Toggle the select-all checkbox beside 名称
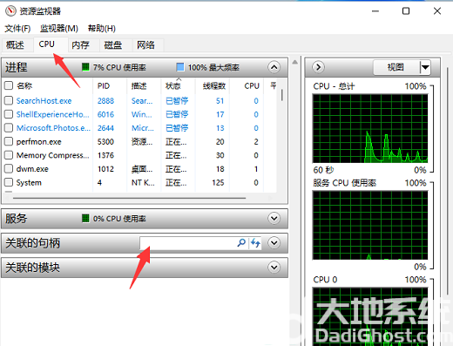This screenshot has width=453, height=346. point(9,85)
